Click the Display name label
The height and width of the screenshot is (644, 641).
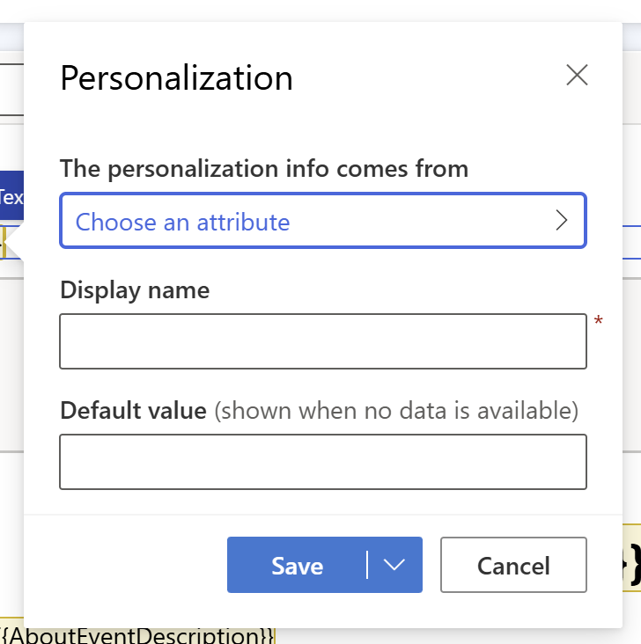click(x=135, y=289)
